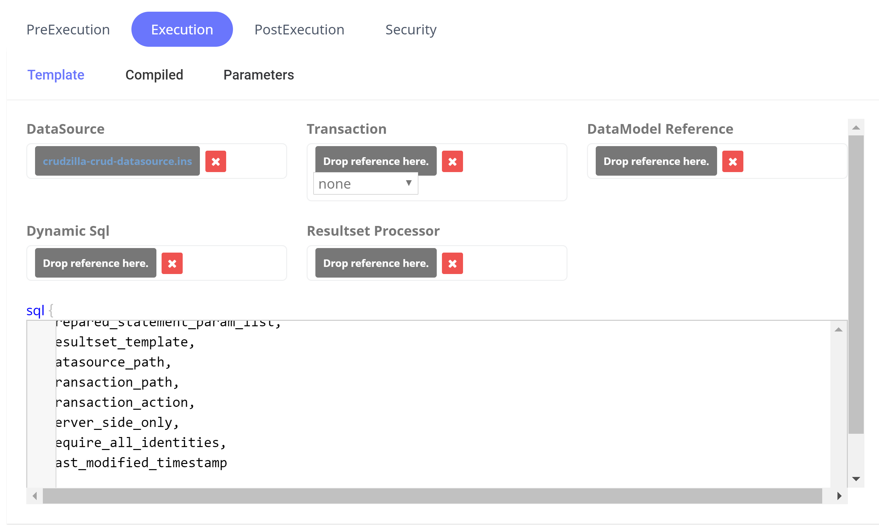Clear the Dynamic Sql reference with red X
Image resolution: width=879 pixels, height=525 pixels.
172,264
